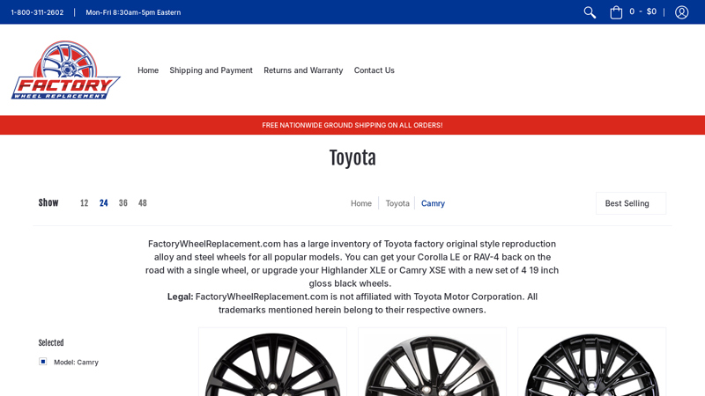Open the first black wheel product thumbnail
The width and height of the screenshot is (705, 396).
point(272,363)
